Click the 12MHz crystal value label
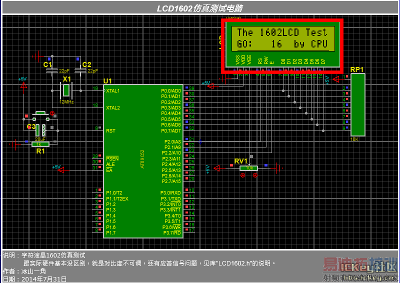This screenshot has height=283, width=400. coord(66,102)
